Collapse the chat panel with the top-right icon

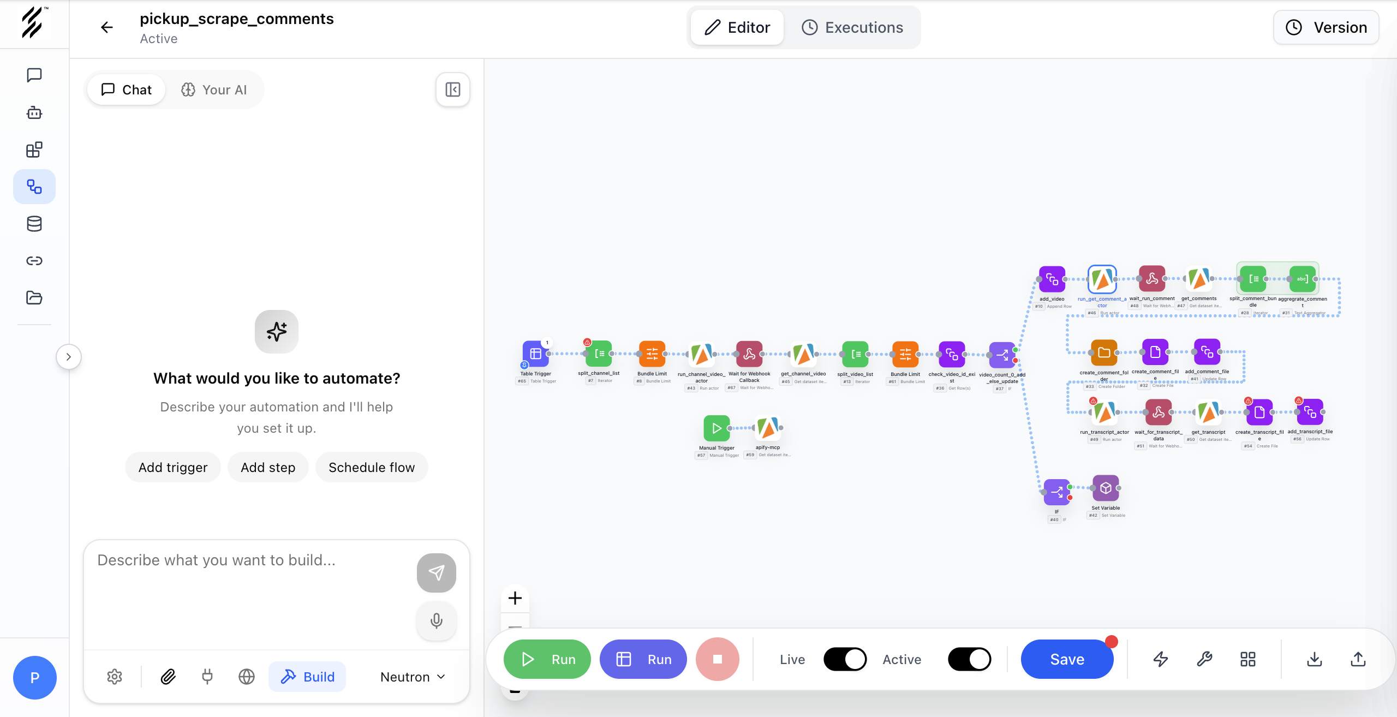click(452, 89)
